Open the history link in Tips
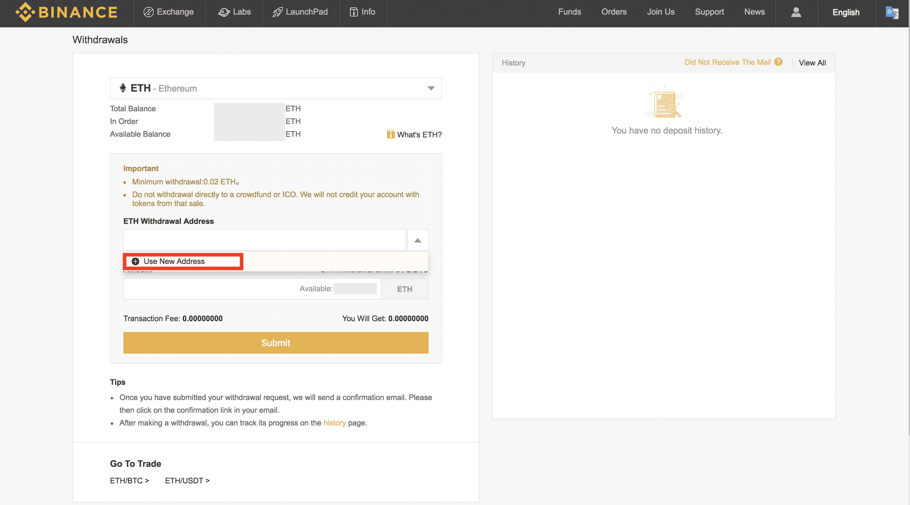This screenshot has width=910, height=505. click(334, 423)
